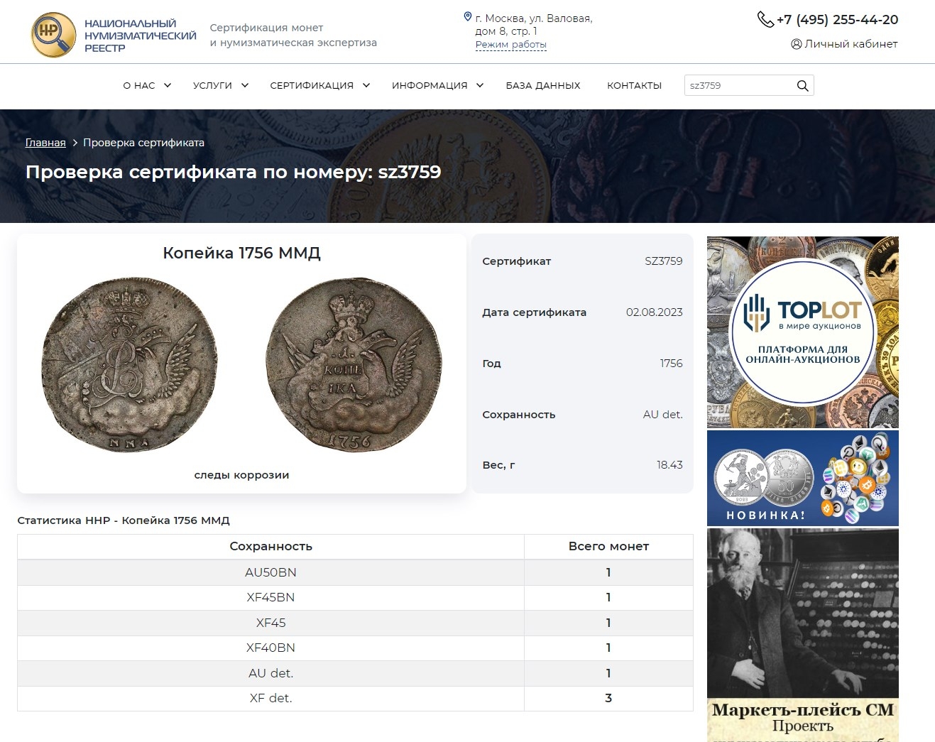Expand the УСЛУГИ dropdown menu
The image size is (935, 742).
coord(220,86)
